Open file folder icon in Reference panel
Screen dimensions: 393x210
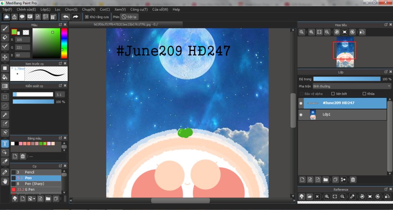(310, 197)
